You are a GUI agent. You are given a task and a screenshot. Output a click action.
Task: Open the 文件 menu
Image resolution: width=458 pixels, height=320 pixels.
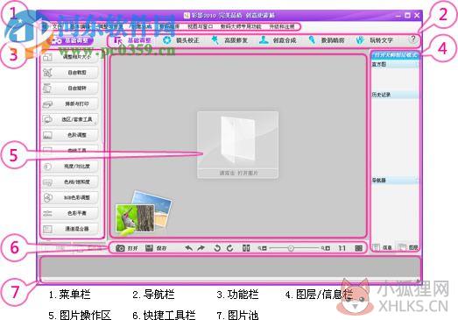[57, 26]
